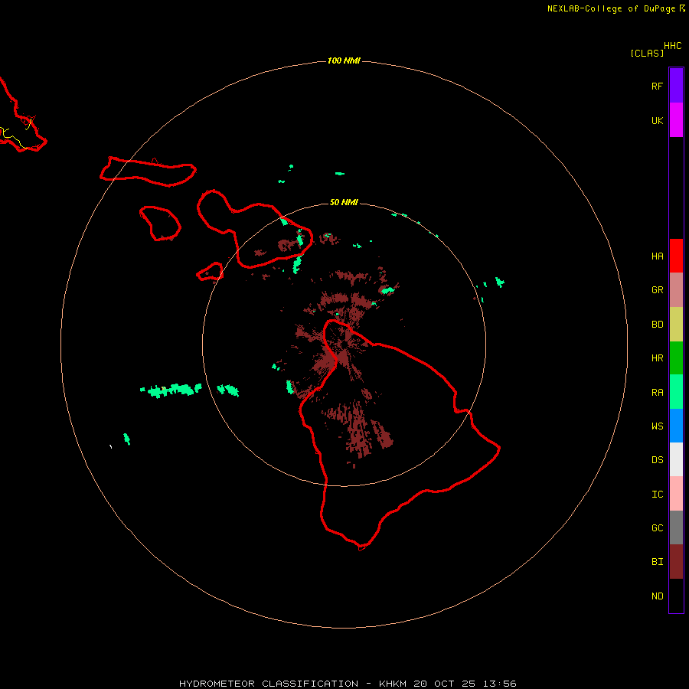This screenshot has width=689, height=689.
Task: Click the HA legend label
Action: click(x=657, y=256)
